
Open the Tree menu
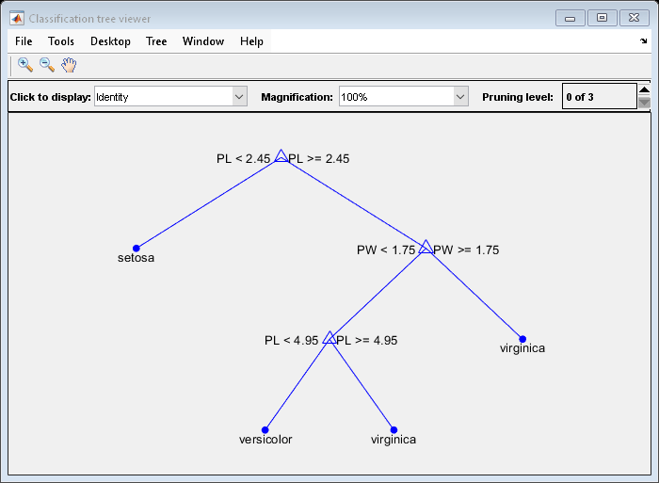[156, 41]
